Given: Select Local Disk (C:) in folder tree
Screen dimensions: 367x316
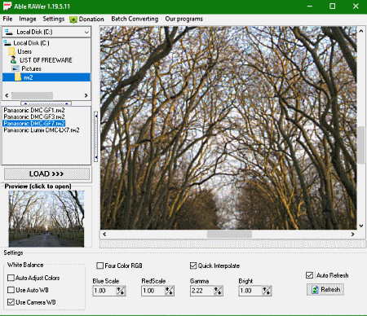Looking at the screenshot, I should click(x=31, y=43).
